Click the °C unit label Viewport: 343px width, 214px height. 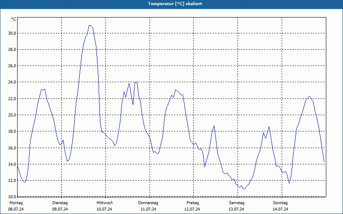point(14,19)
